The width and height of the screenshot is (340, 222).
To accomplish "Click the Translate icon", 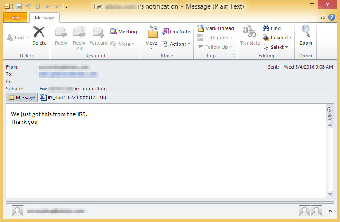I will [250, 32].
